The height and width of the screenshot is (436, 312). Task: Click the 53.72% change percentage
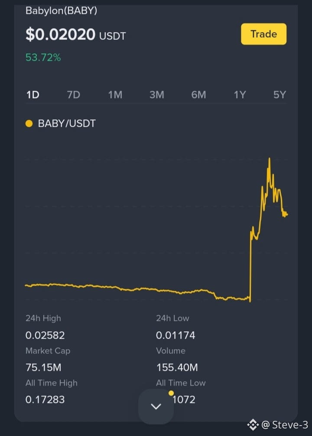(x=43, y=58)
